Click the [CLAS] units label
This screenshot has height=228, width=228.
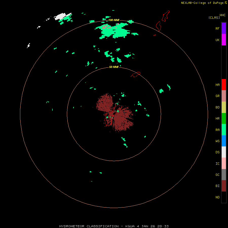[x=214, y=17]
